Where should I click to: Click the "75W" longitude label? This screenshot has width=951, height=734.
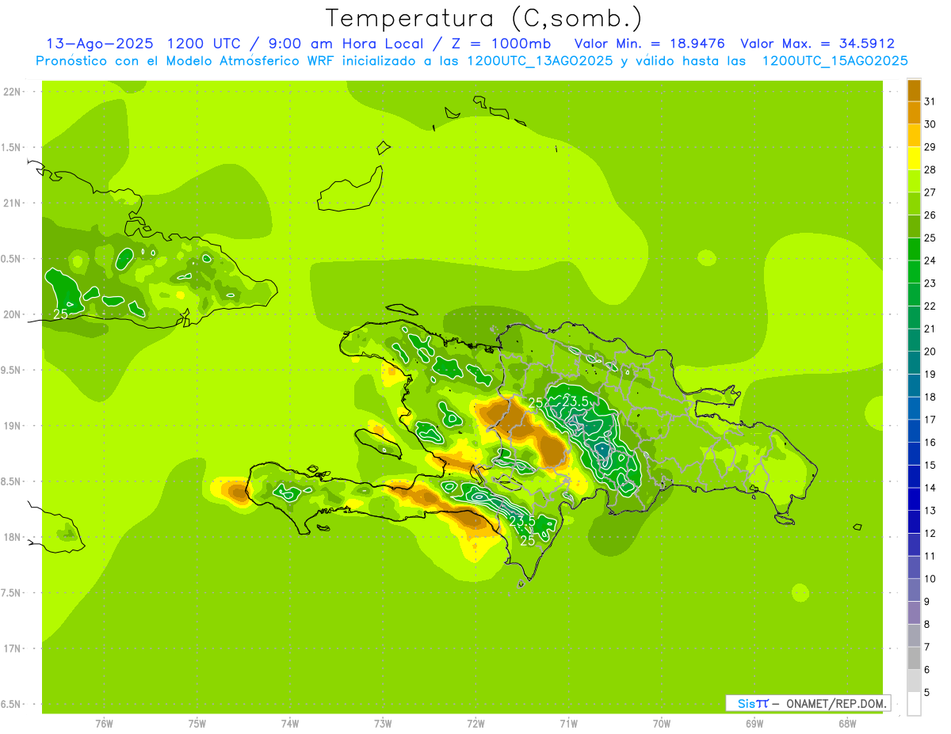pos(197,724)
